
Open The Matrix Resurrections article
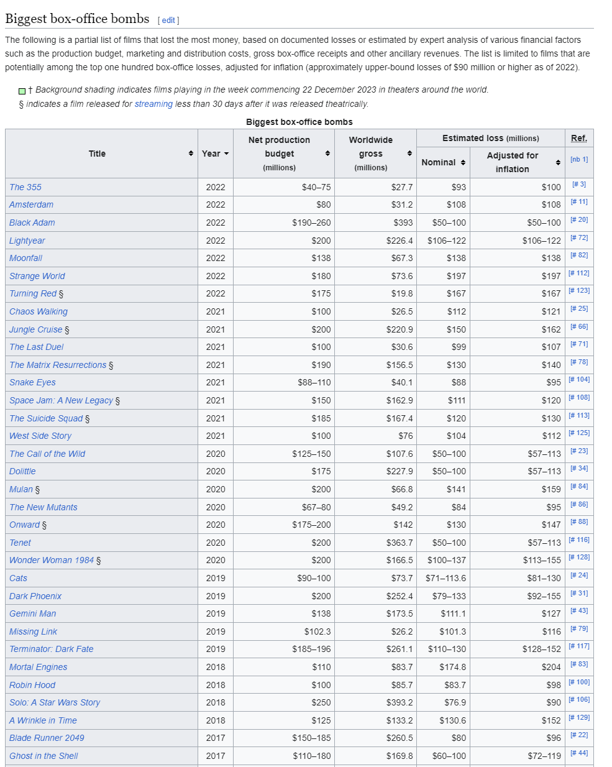58,365
